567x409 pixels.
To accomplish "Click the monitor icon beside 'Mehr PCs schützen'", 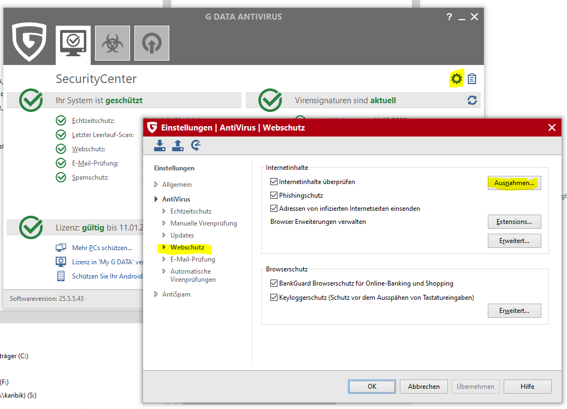I will coord(61,248).
